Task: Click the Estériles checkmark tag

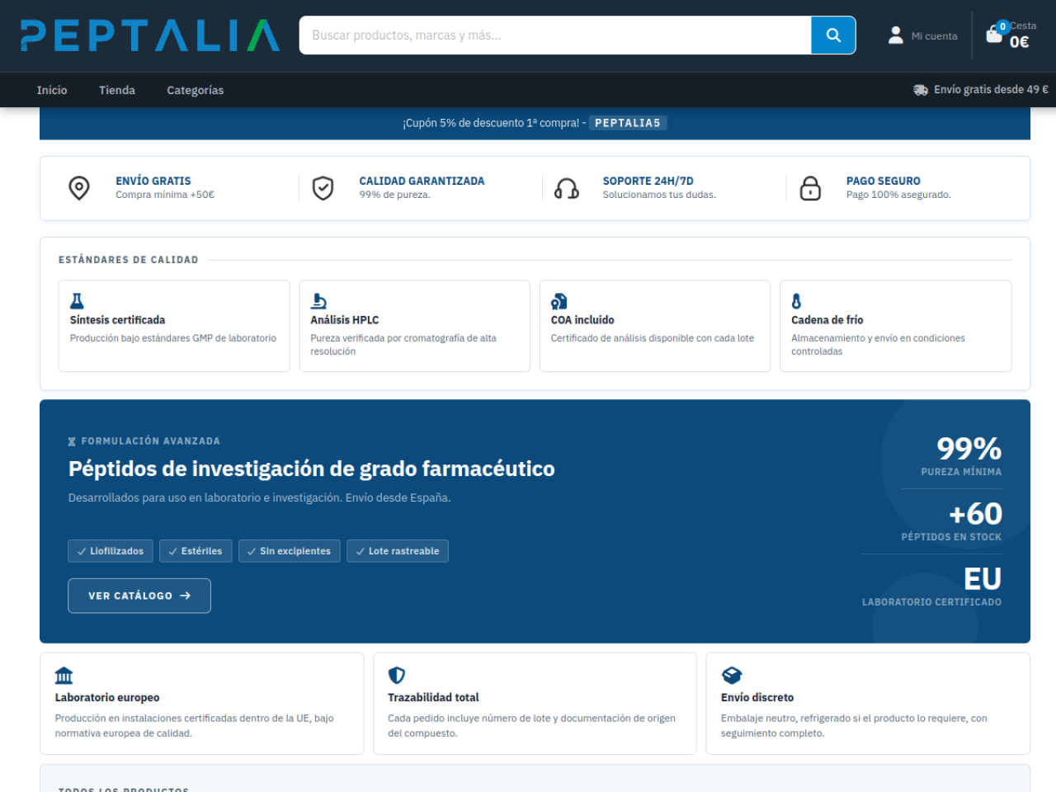Action: point(196,551)
